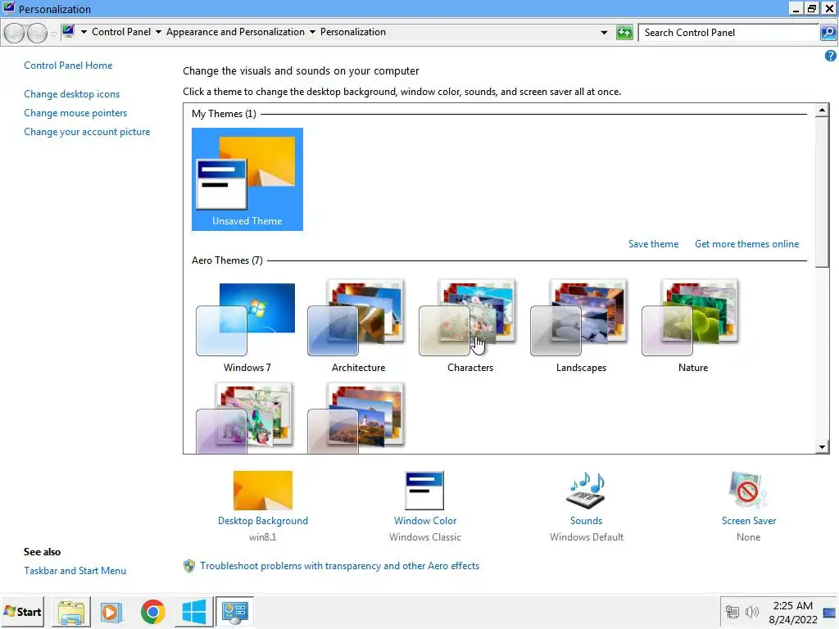Click Appearance and Personalization breadcrumb

point(235,32)
